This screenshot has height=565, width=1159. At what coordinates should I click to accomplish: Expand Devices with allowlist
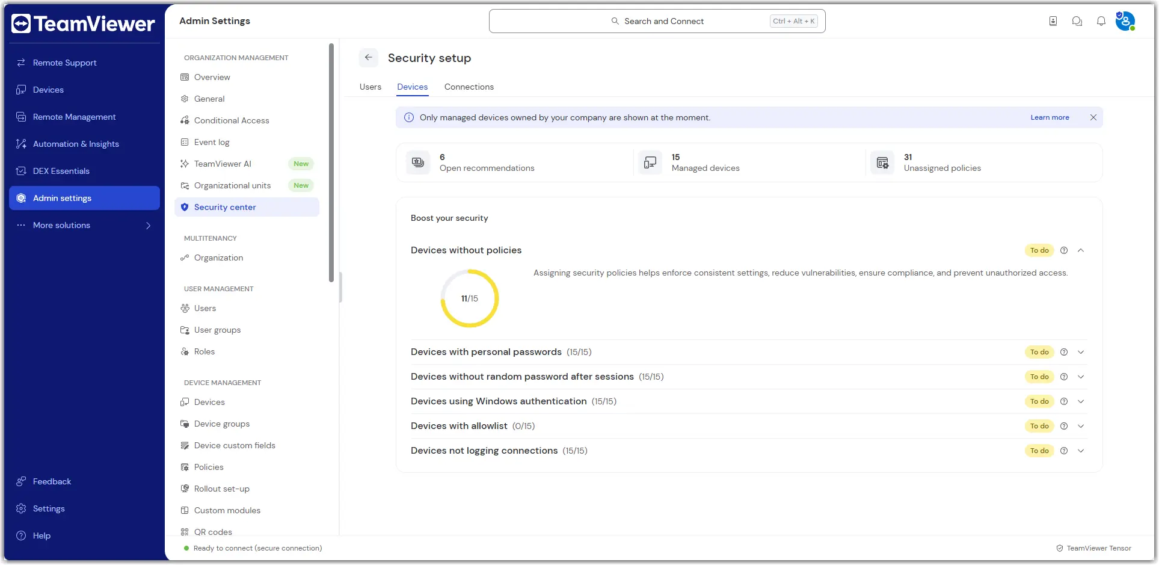[1081, 426]
